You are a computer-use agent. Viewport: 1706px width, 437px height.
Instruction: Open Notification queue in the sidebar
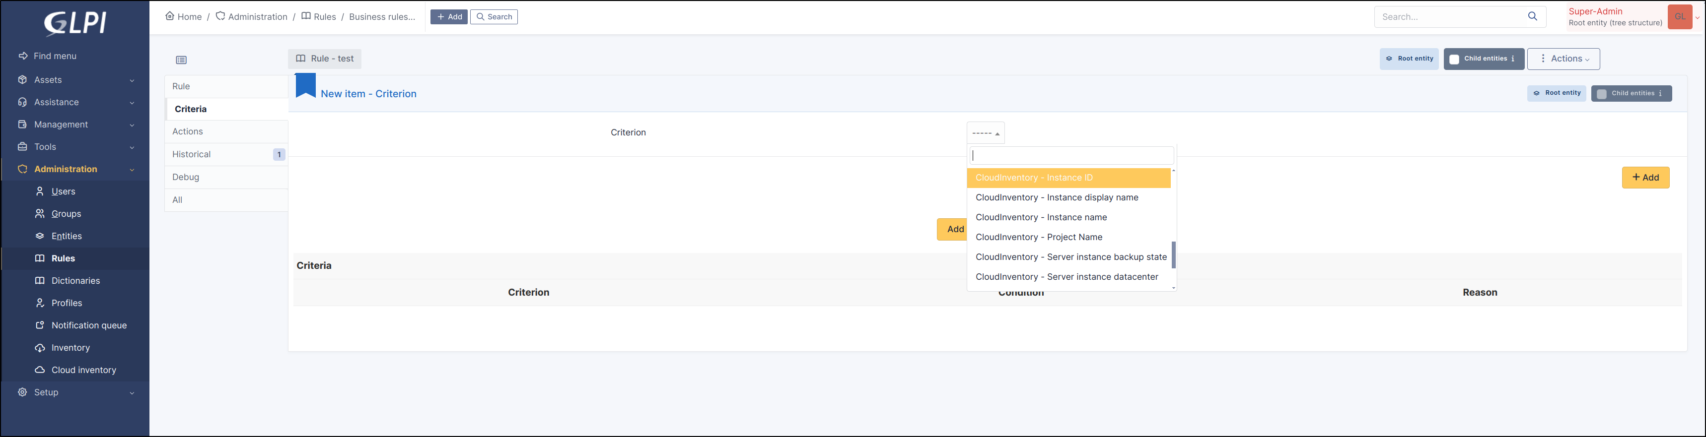pyautogui.click(x=89, y=325)
